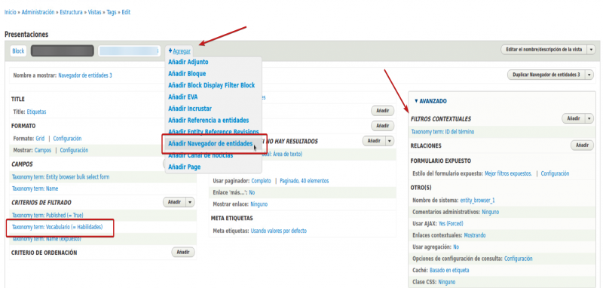Open Configuración next to Mostrar Campos
This screenshot has height=288, width=603.
tap(74, 150)
